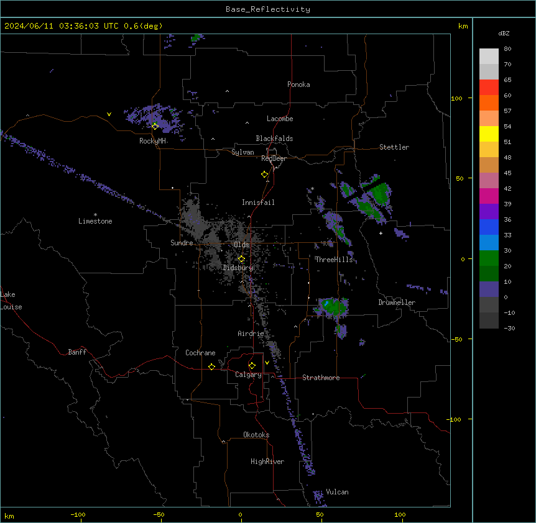
Task: Select the yellow diamond marker near RedDeer
Action: [264, 175]
